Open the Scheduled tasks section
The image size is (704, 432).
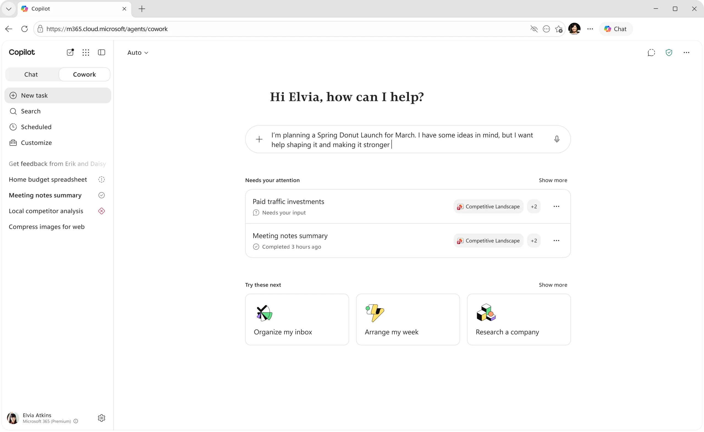click(x=58, y=127)
